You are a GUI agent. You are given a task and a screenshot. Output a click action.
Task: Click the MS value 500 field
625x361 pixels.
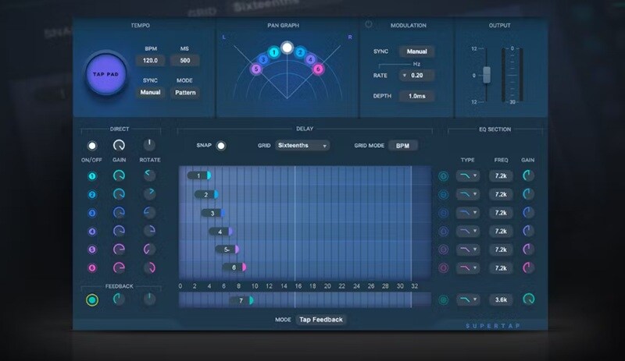184,61
